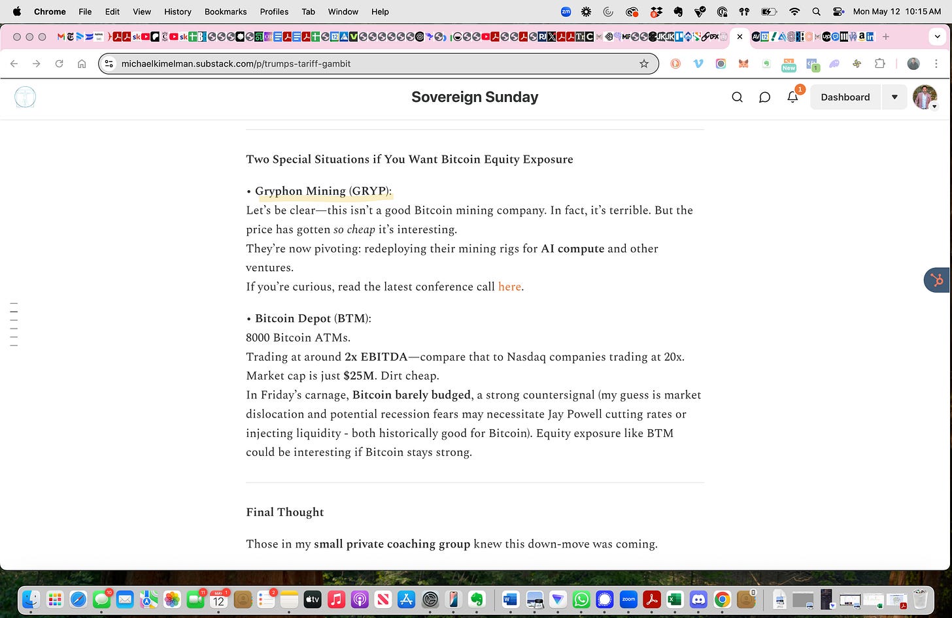
Task: Open Finder from the Dock
Action: click(31, 599)
